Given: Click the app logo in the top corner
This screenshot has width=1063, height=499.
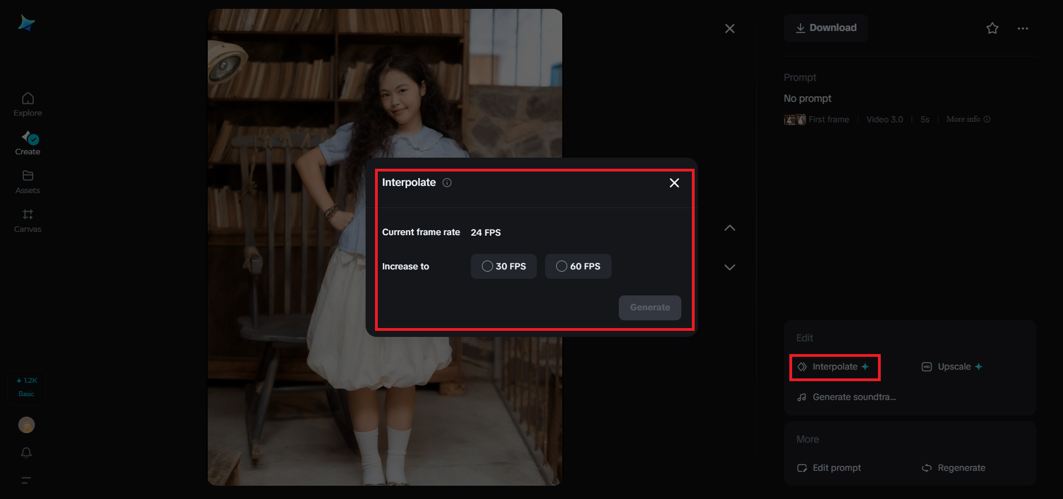Looking at the screenshot, I should [x=26, y=22].
